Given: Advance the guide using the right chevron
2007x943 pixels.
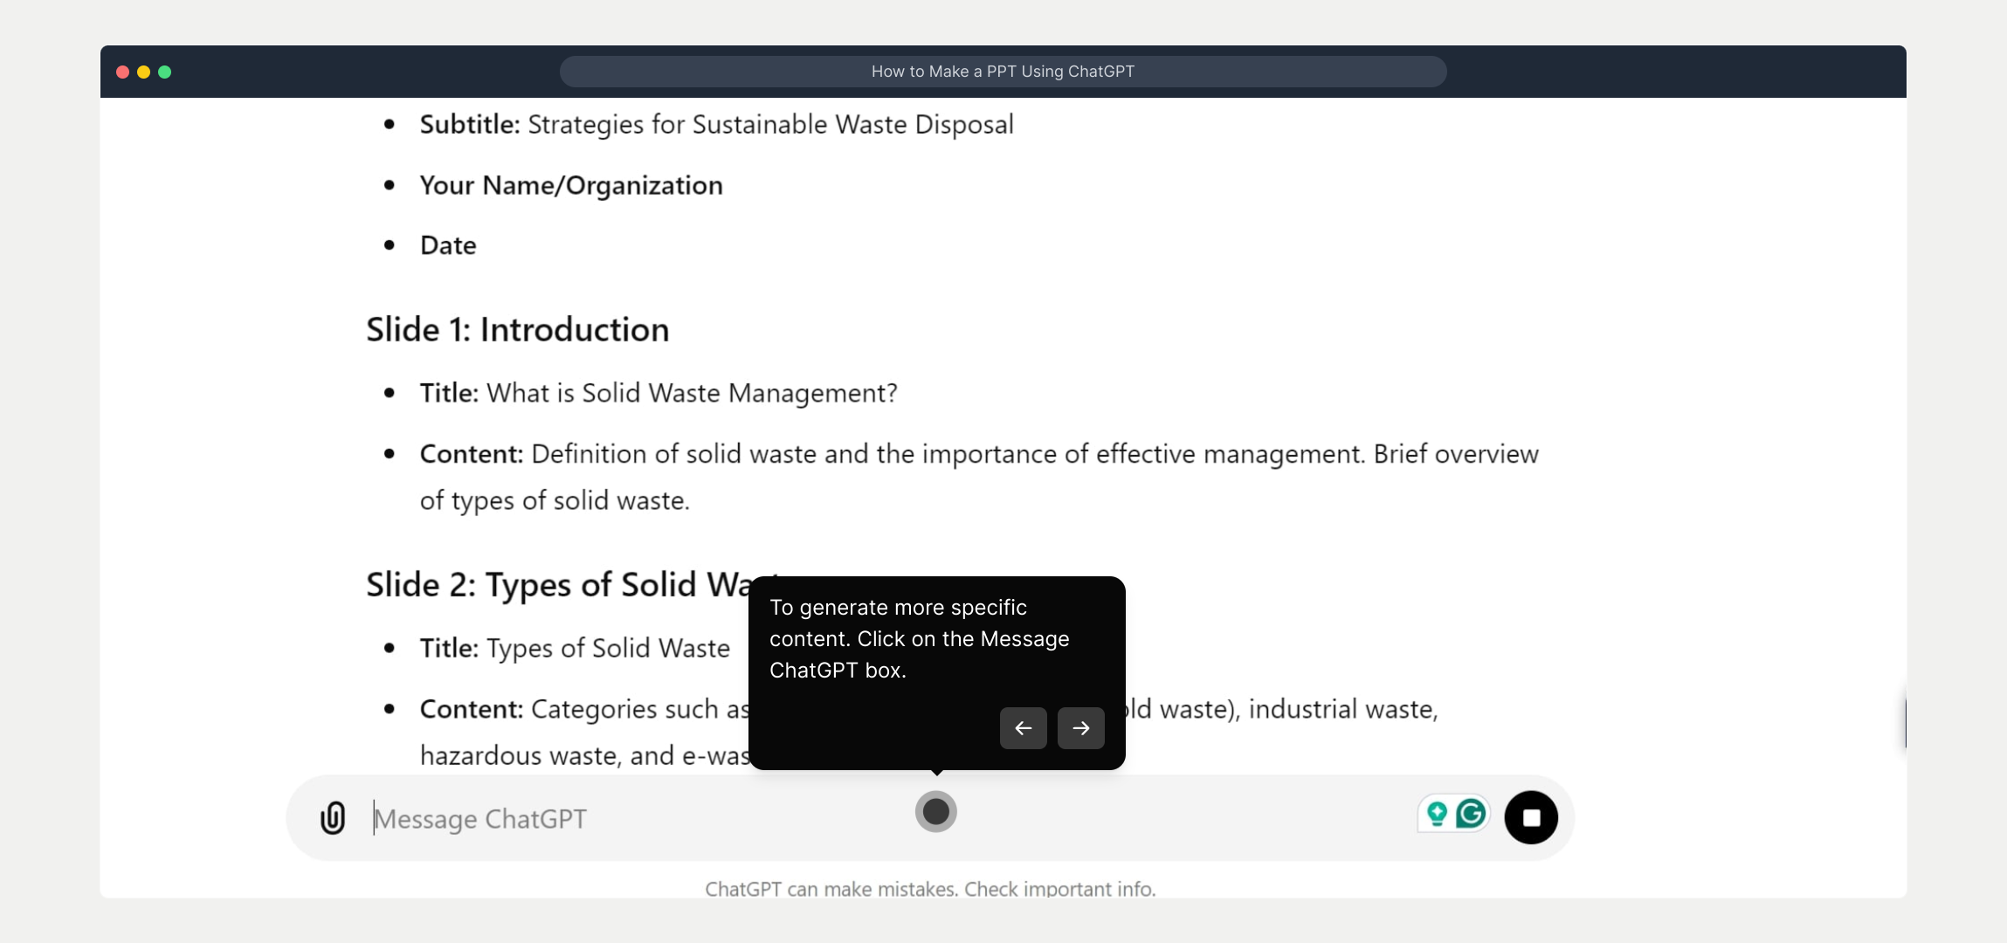Looking at the screenshot, I should [x=1080, y=727].
